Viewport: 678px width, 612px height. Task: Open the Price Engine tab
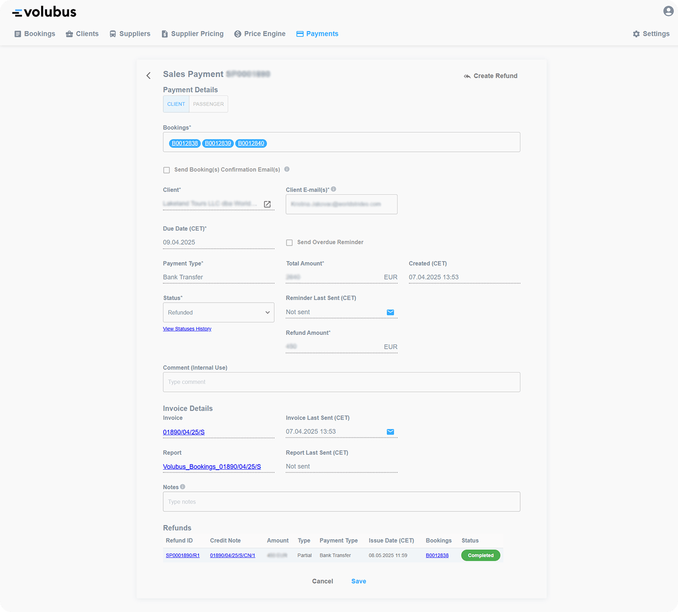(x=260, y=34)
